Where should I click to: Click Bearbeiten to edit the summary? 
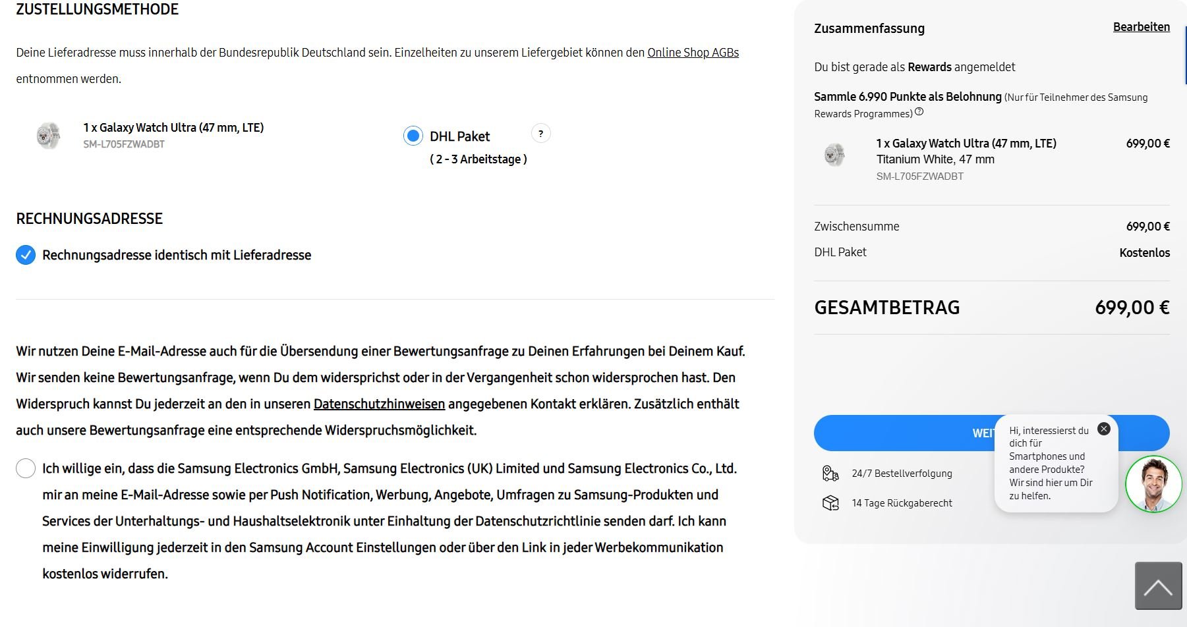(x=1141, y=27)
